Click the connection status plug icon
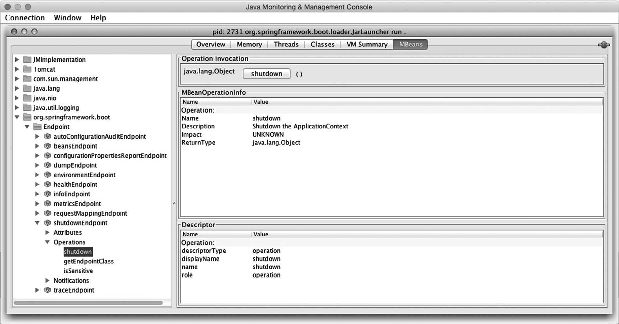Image resolution: width=619 pixels, height=324 pixels. (x=604, y=45)
